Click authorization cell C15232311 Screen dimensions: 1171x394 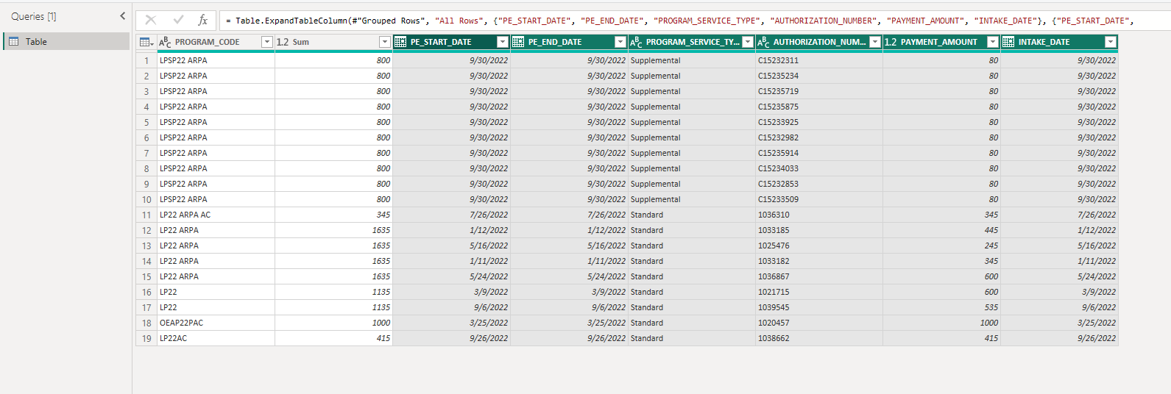tap(819, 60)
